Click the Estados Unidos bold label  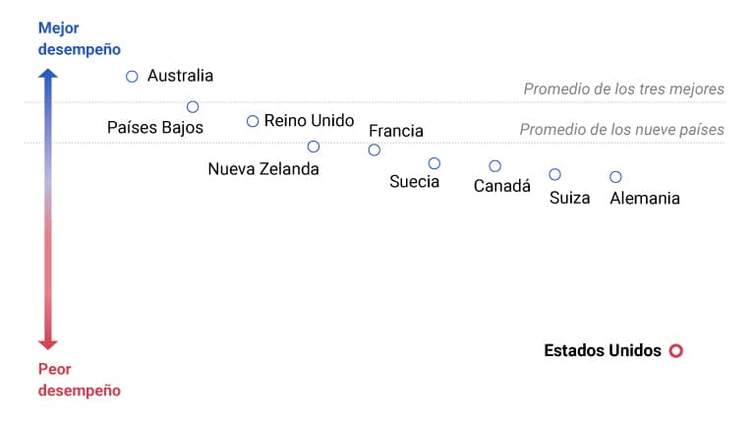point(603,350)
